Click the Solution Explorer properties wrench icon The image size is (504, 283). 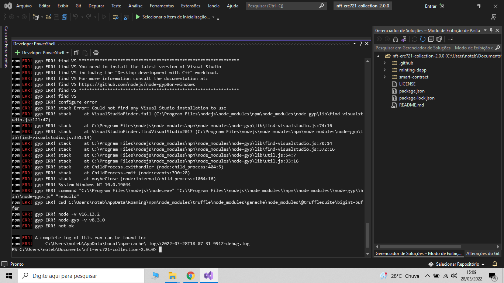[x=450, y=39]
